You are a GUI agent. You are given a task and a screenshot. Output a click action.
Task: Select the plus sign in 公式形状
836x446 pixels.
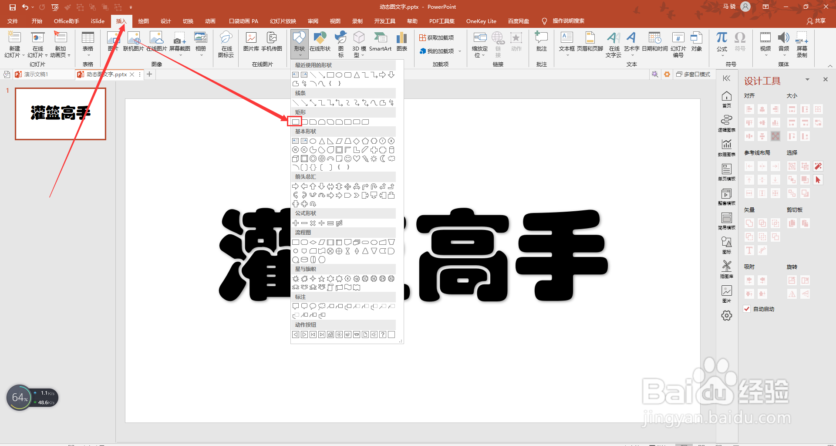[296, 223]
